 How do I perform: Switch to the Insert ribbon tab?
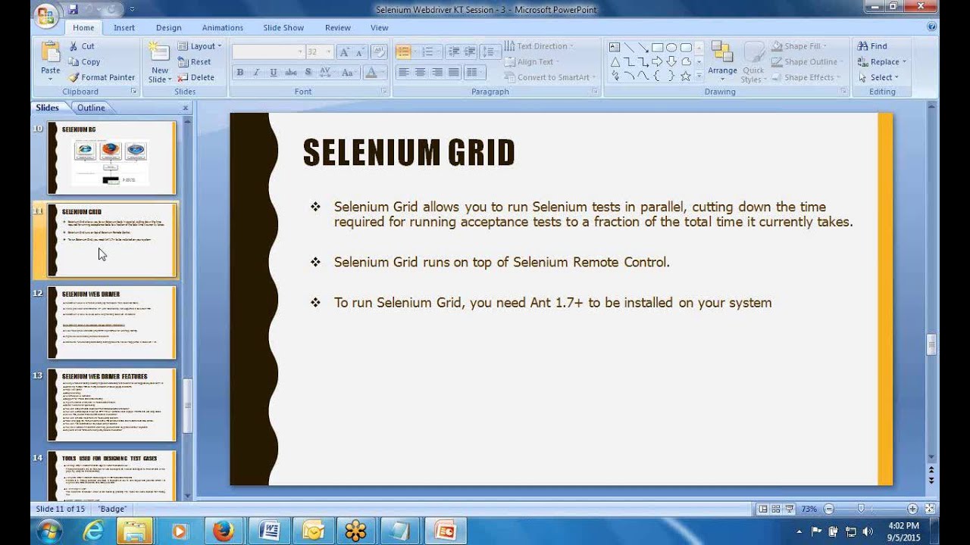pos(124,27)
